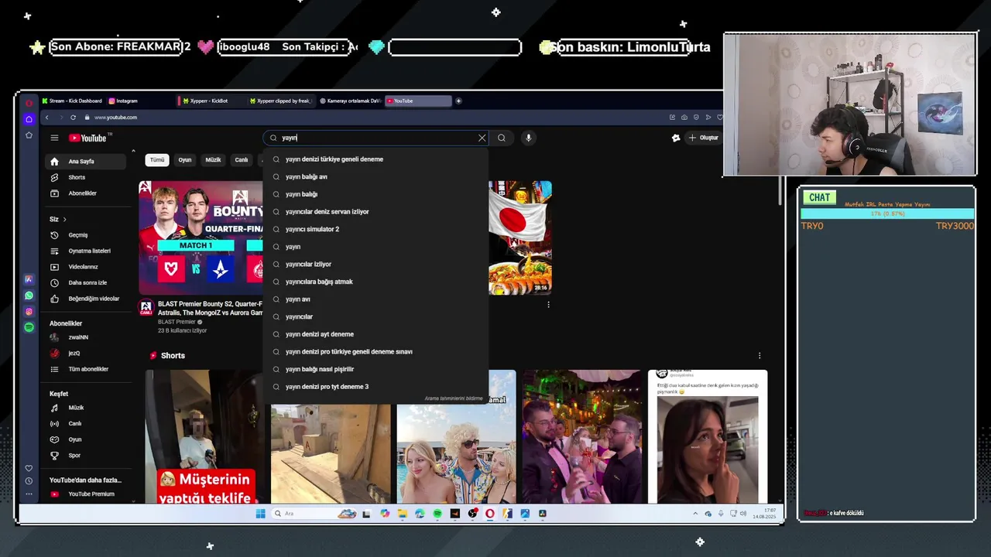Screen dimensions: 991x557
Task: Click 'Arama tahminlerini bildirme' link
Action: (454, 398)
